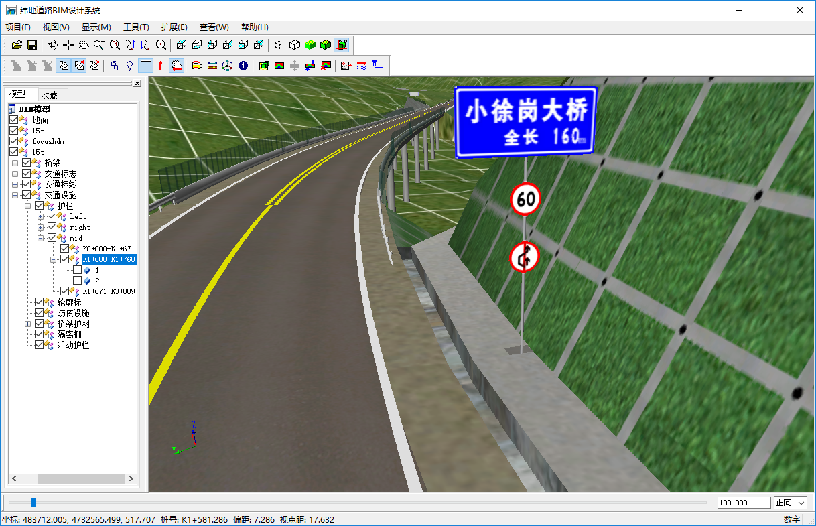
Task: Click the dotted points display icon
Action: click(x=279, y=45)
